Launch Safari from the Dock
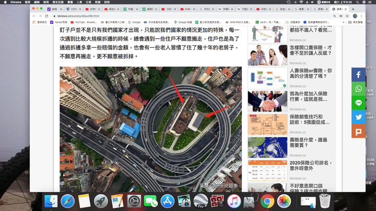Image resolution: width=376 pixels, height=211 pixels. click(x=67, y=201)
